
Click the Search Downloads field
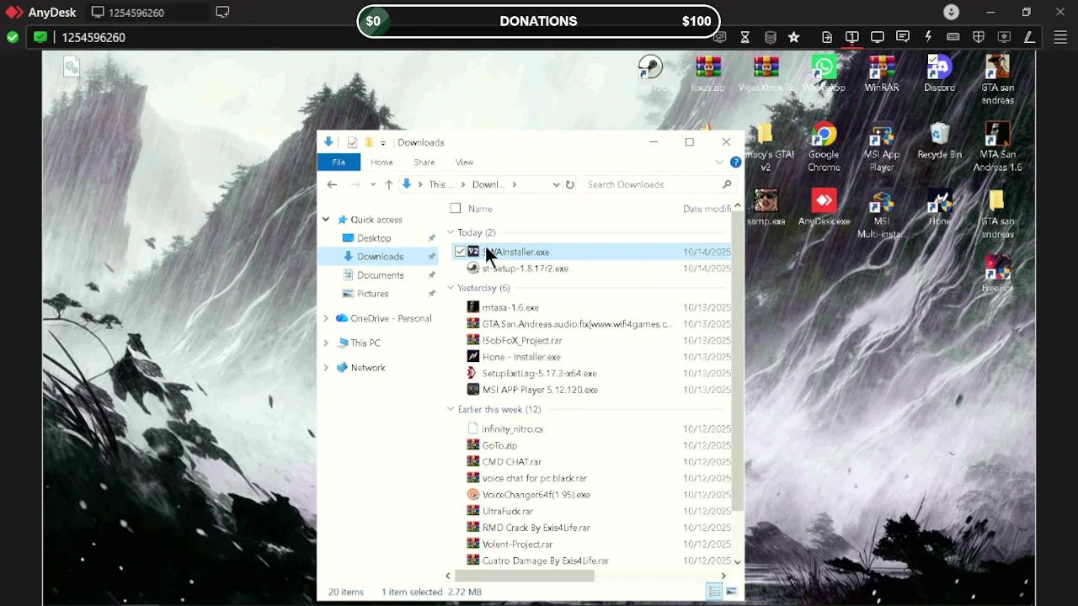[659, 184]
